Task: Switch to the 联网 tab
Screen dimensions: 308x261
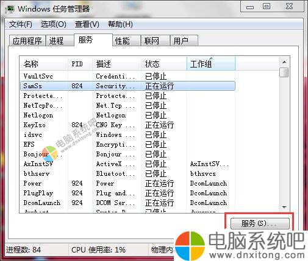Action: pos(156,41)
